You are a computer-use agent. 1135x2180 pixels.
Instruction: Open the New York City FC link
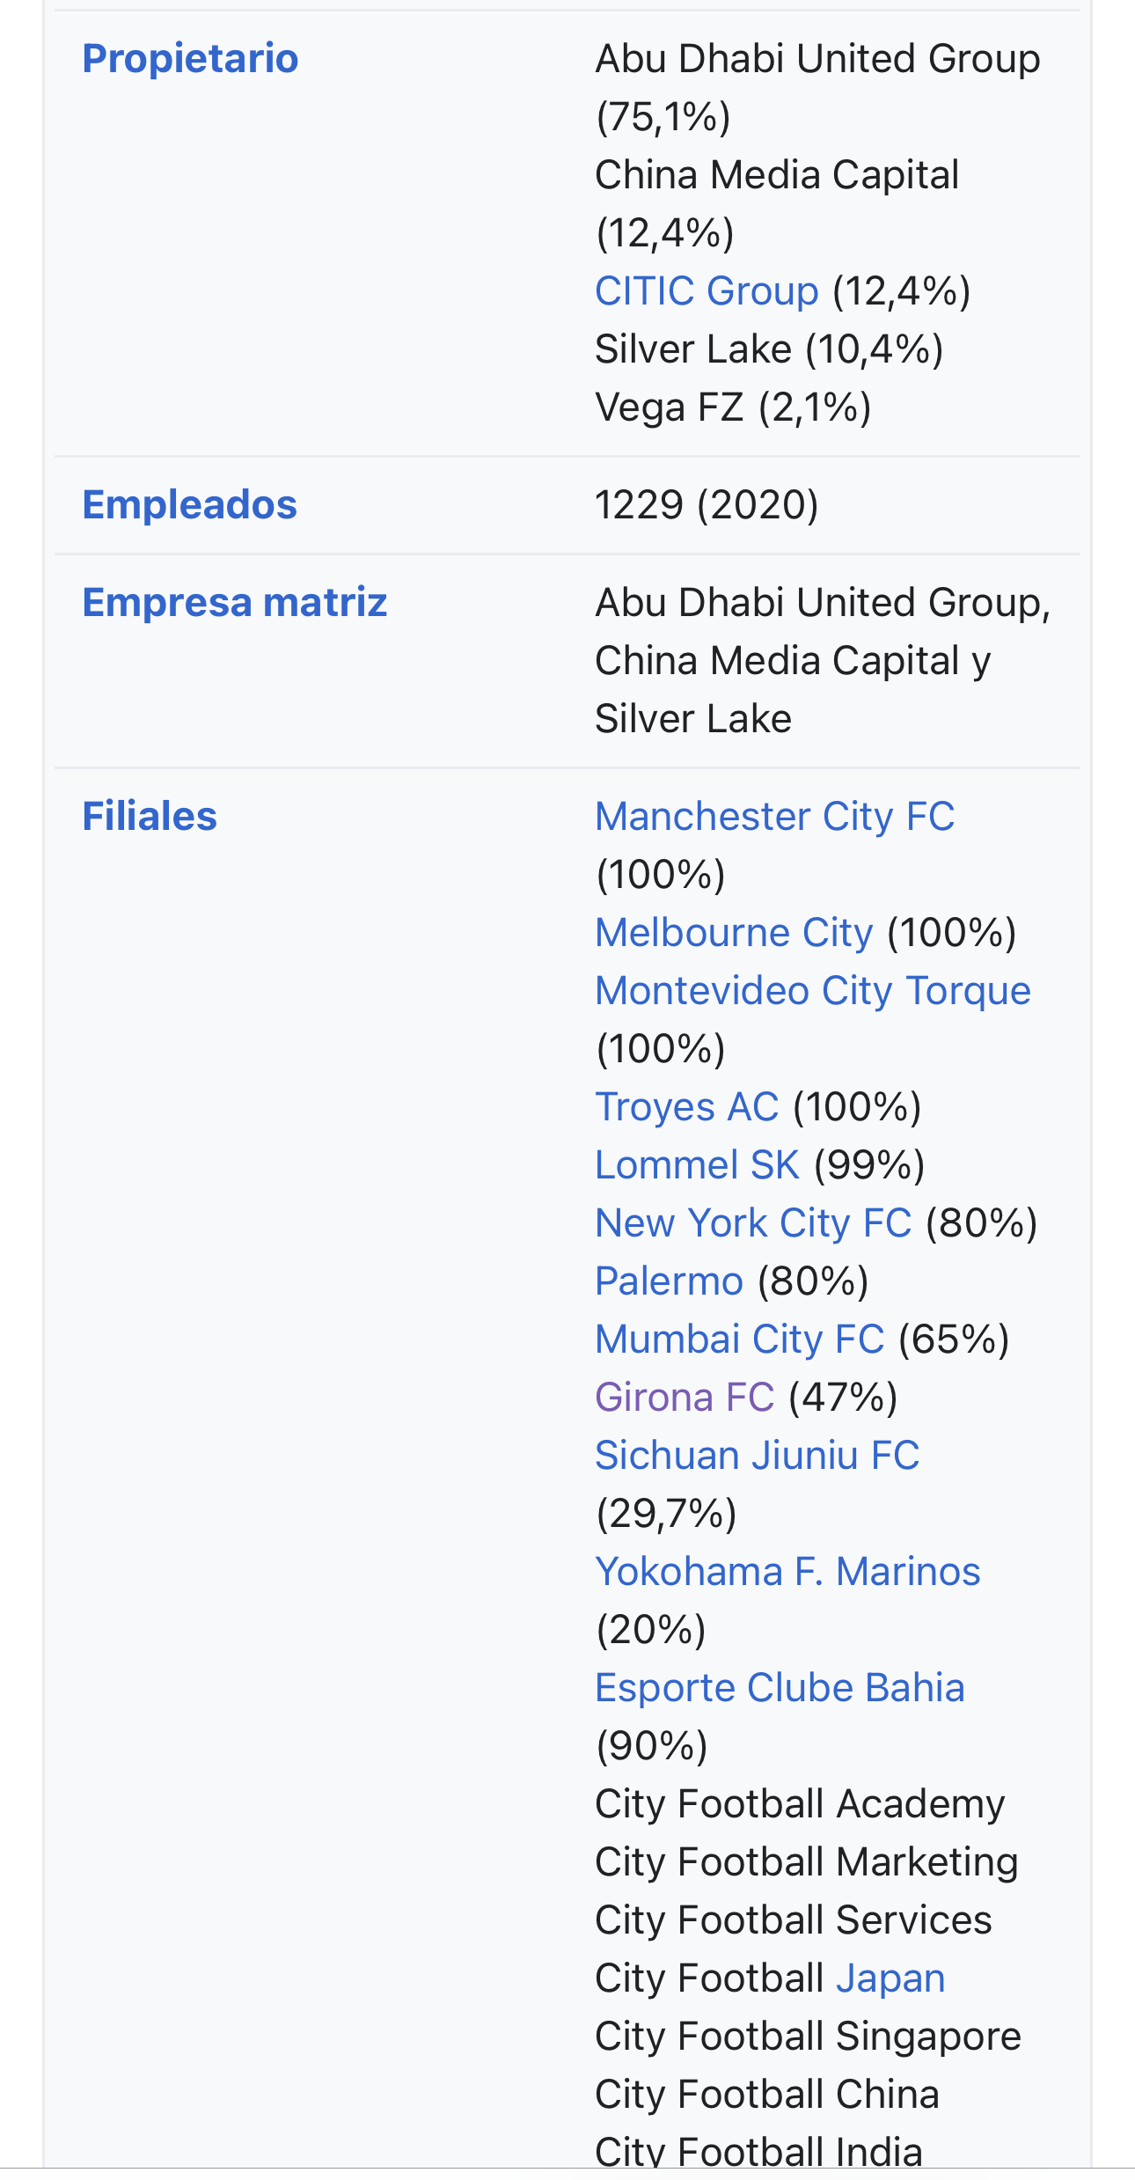(x=754, y=1223)
